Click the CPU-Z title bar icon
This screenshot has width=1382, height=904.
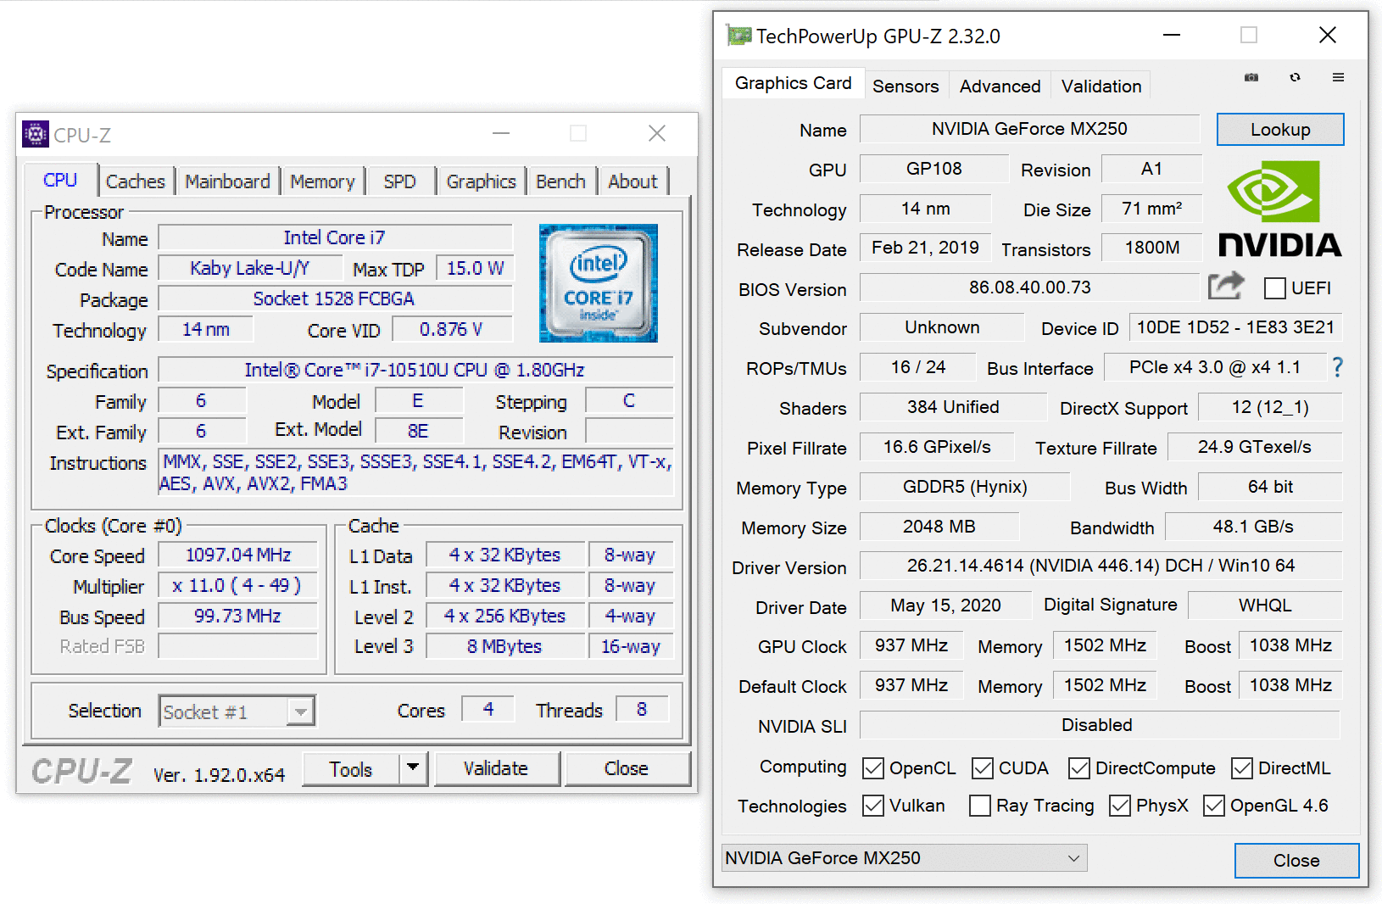tap(36, 134)
